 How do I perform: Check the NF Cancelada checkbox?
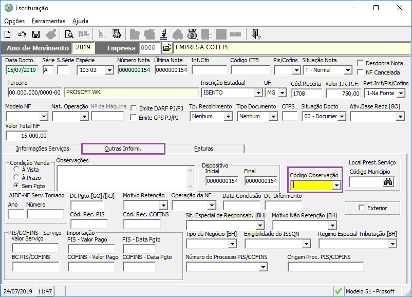pos(360,72)
